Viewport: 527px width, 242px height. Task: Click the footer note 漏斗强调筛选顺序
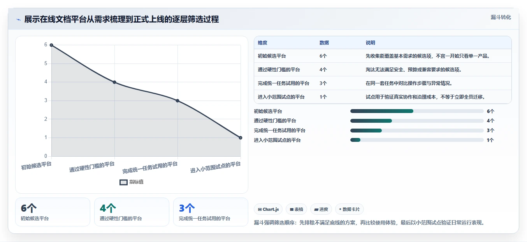pyautogui.click(x=369, y=223)
